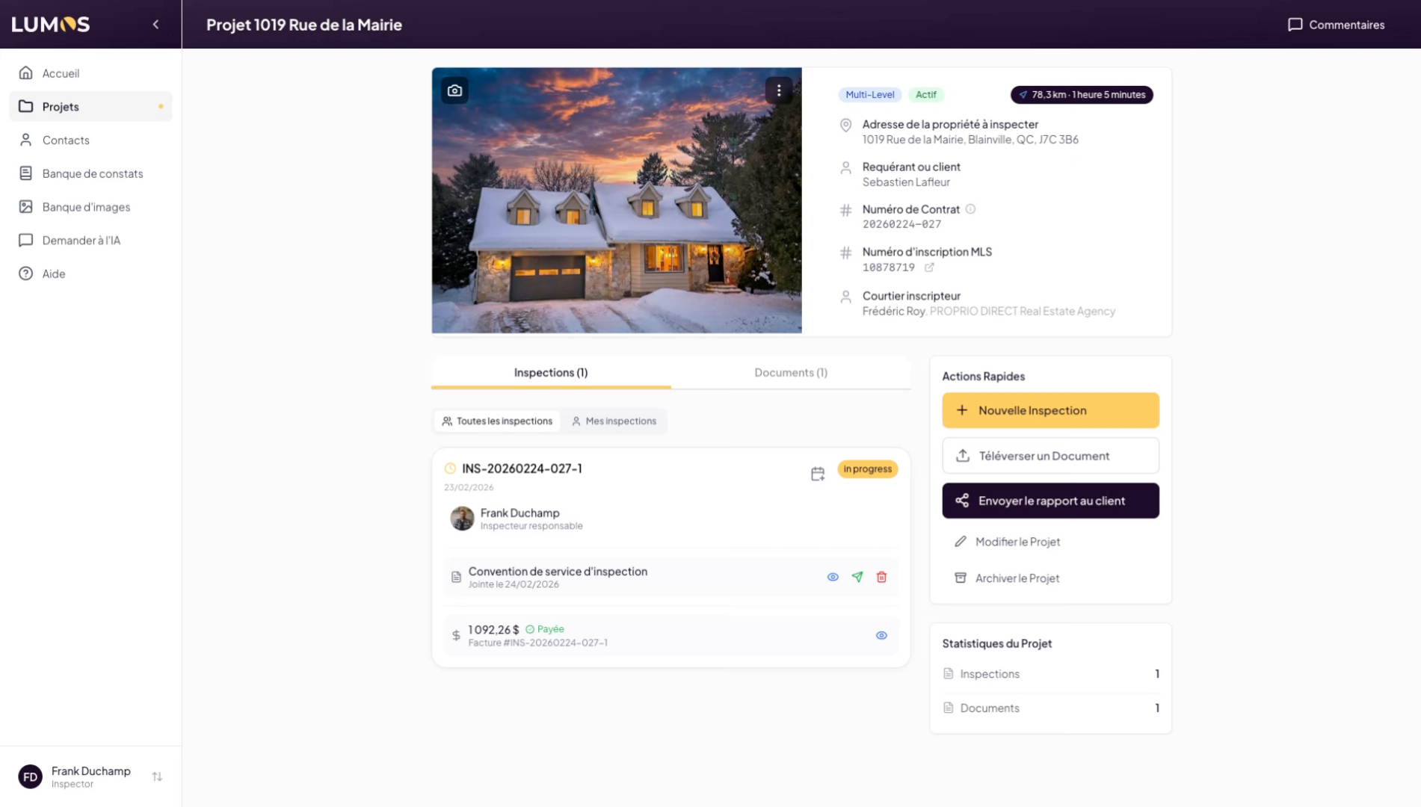1421x807 pixels.
Task: Open Banque de constats
Action: [x=90, y=173]
